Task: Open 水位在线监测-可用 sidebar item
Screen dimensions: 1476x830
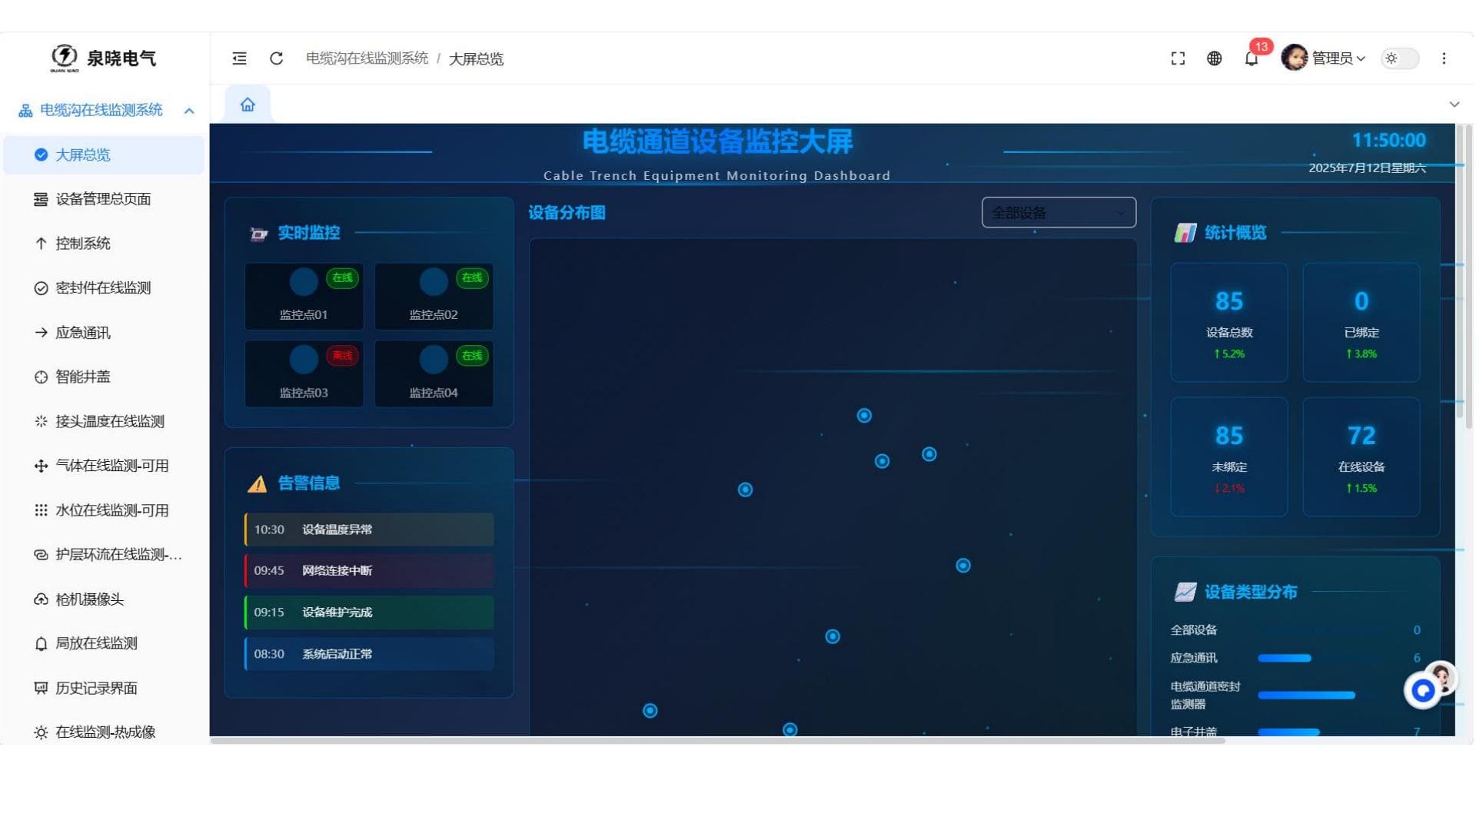Action: [x=105, y=510]
